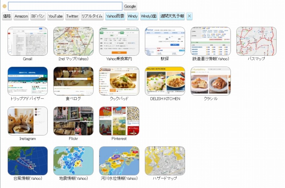This screenshot has width=285, height=188.
Task: Open the クラシル thumbnail
Action: point(211,81)
